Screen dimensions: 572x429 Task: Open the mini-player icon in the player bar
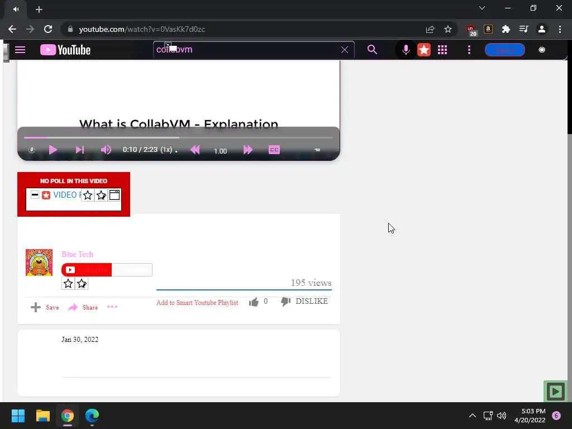point(317,150)
